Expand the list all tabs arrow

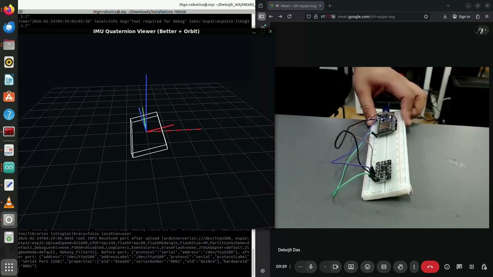coord(448,6)
